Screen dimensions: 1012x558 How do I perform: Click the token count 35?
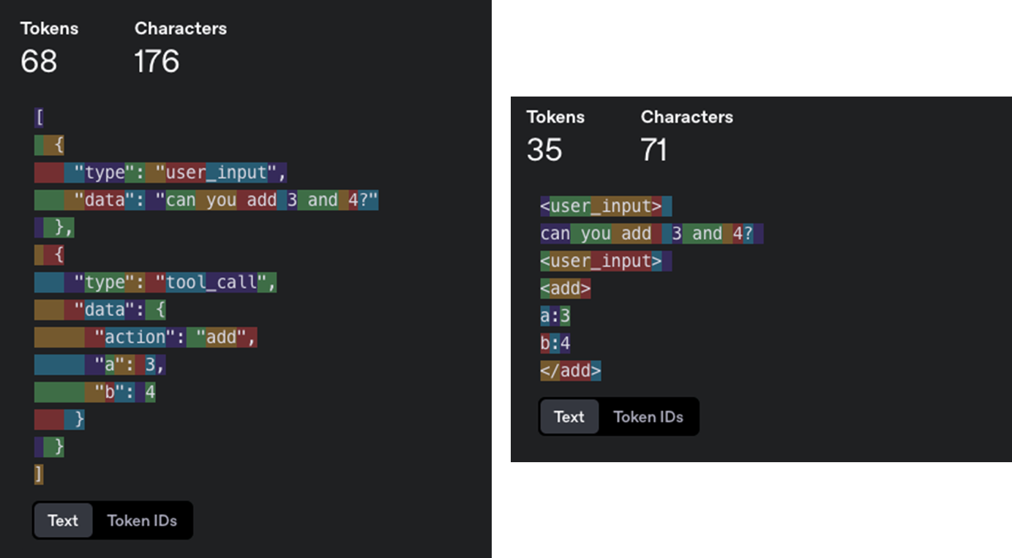(544, 150)
